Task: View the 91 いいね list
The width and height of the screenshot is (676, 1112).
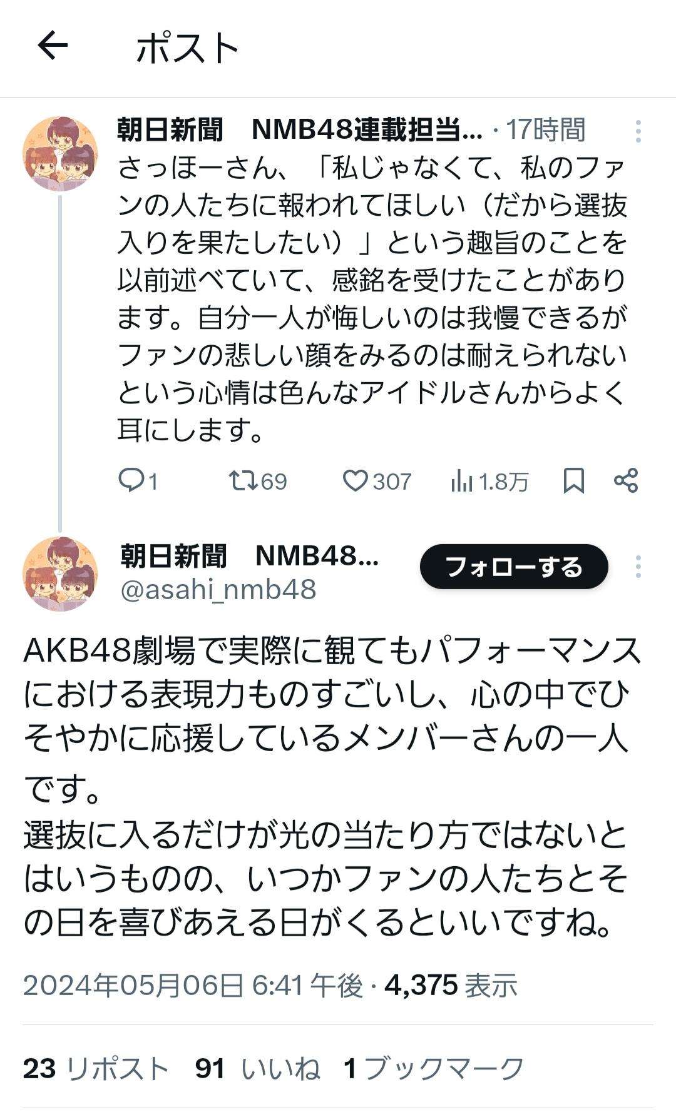Action: tap(257, 1068)
